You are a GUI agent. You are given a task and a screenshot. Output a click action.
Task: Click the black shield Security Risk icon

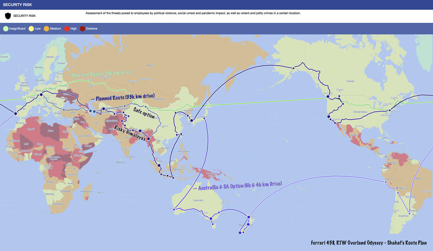[x=8, y=16]
